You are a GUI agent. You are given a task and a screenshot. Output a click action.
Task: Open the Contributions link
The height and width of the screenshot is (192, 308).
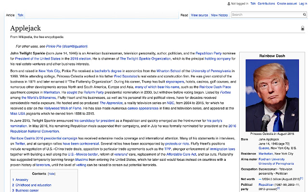pos(266,3)
